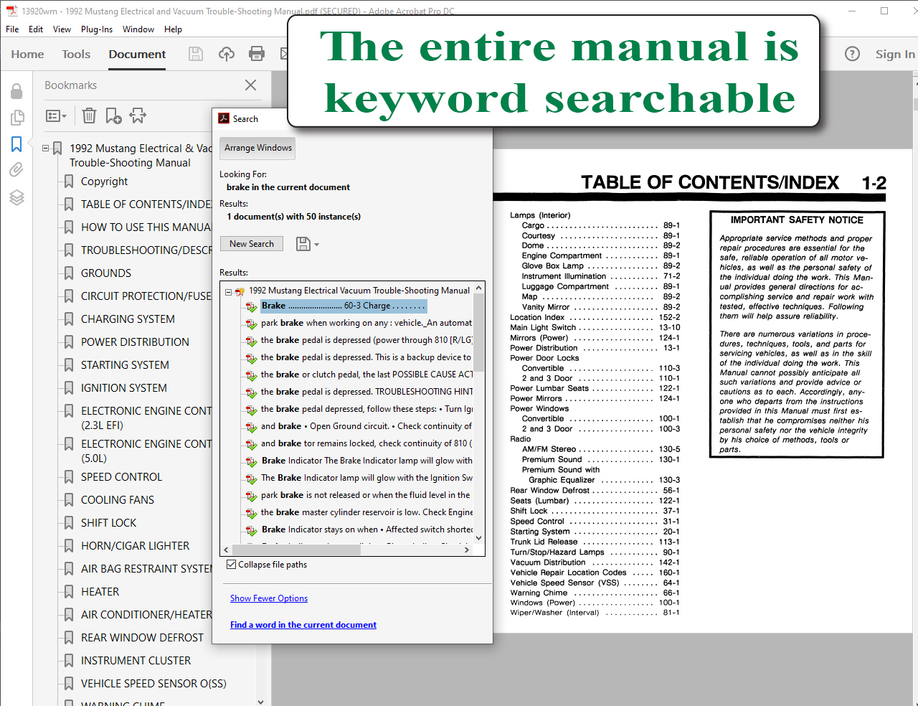Open the Layers sidebar icon
The width and height of the screenshot is (918, 706).
16,197
